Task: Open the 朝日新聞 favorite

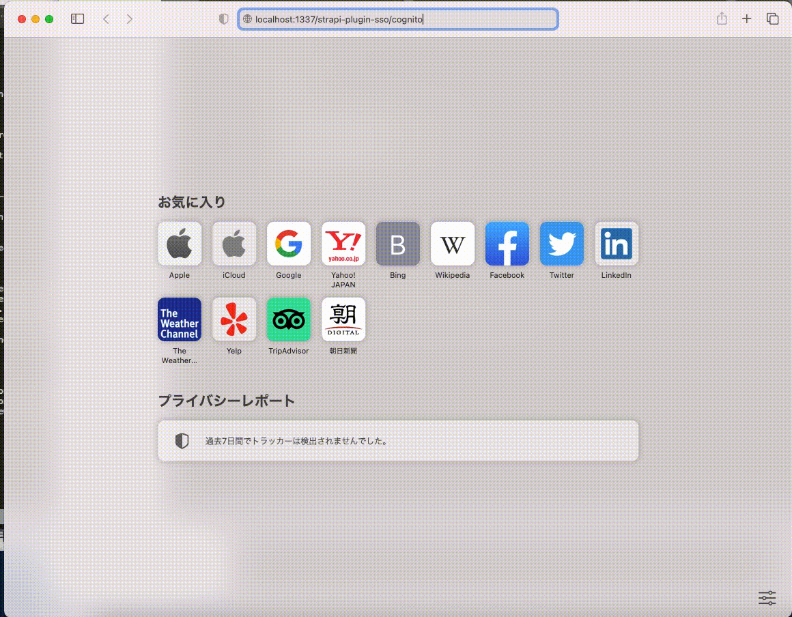Action: 343,319
